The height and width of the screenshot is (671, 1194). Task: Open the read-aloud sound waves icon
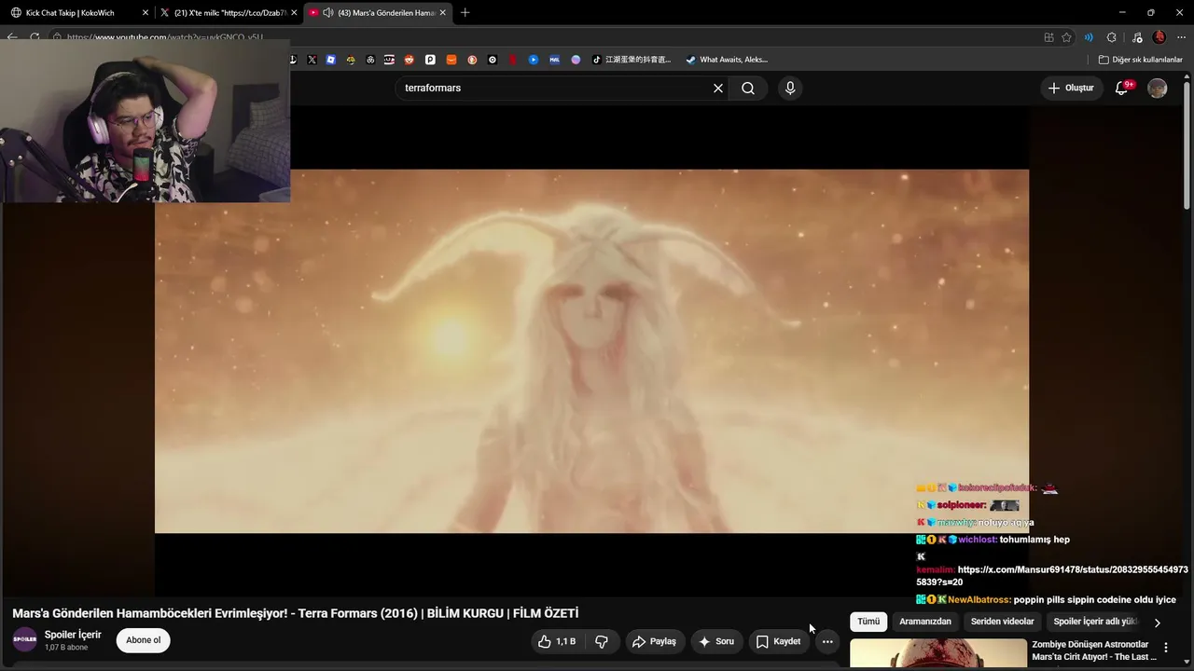point(1089,37)
